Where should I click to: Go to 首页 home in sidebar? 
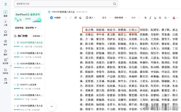(6, 33)
